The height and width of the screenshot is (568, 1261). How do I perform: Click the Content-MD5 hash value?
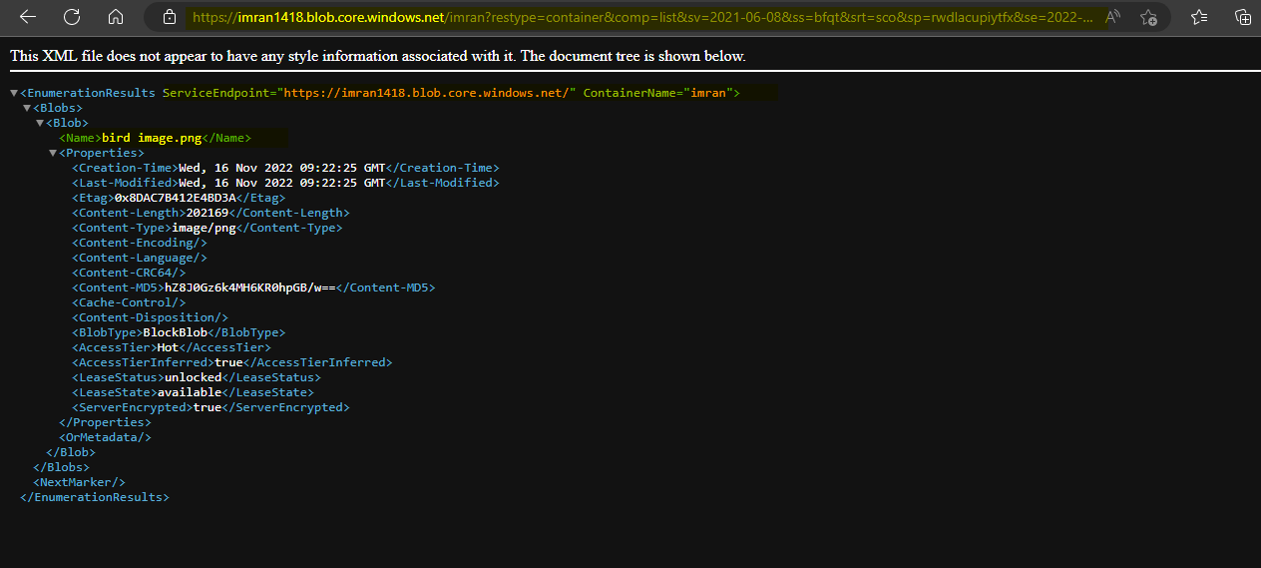tap(249, 287)
